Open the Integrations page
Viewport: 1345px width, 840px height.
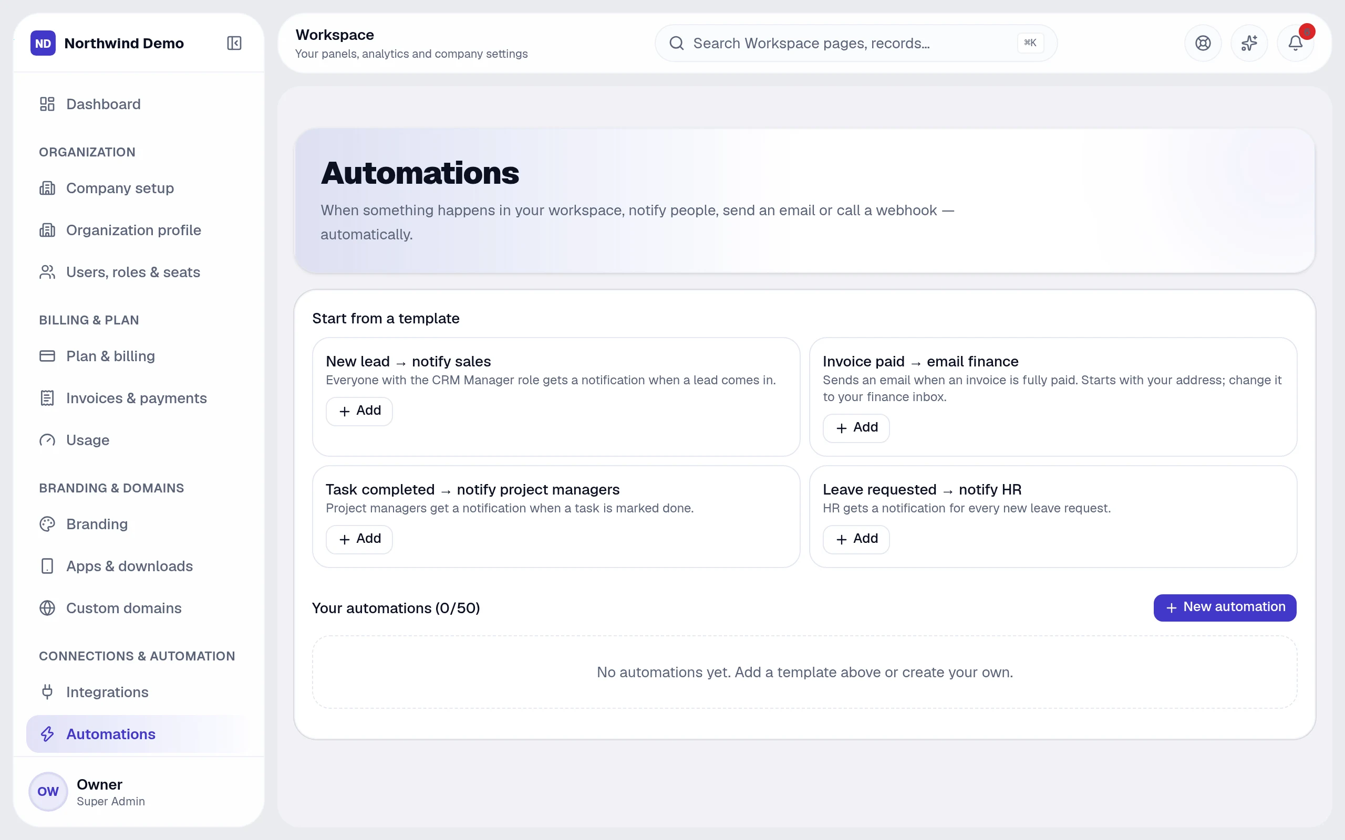click(139, 691)
